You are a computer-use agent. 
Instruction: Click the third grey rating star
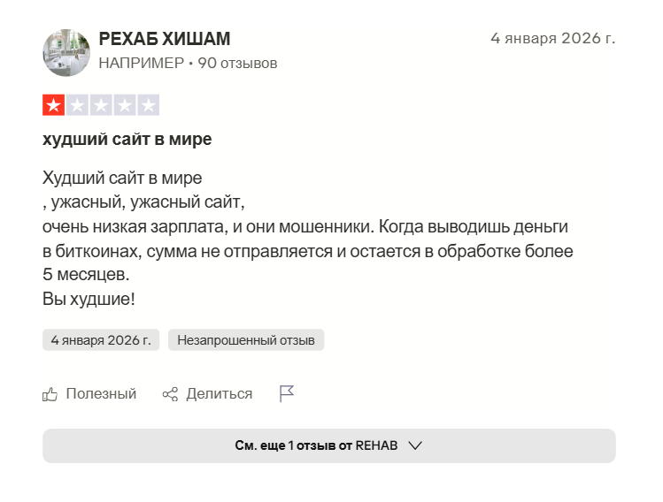[101, 106]
